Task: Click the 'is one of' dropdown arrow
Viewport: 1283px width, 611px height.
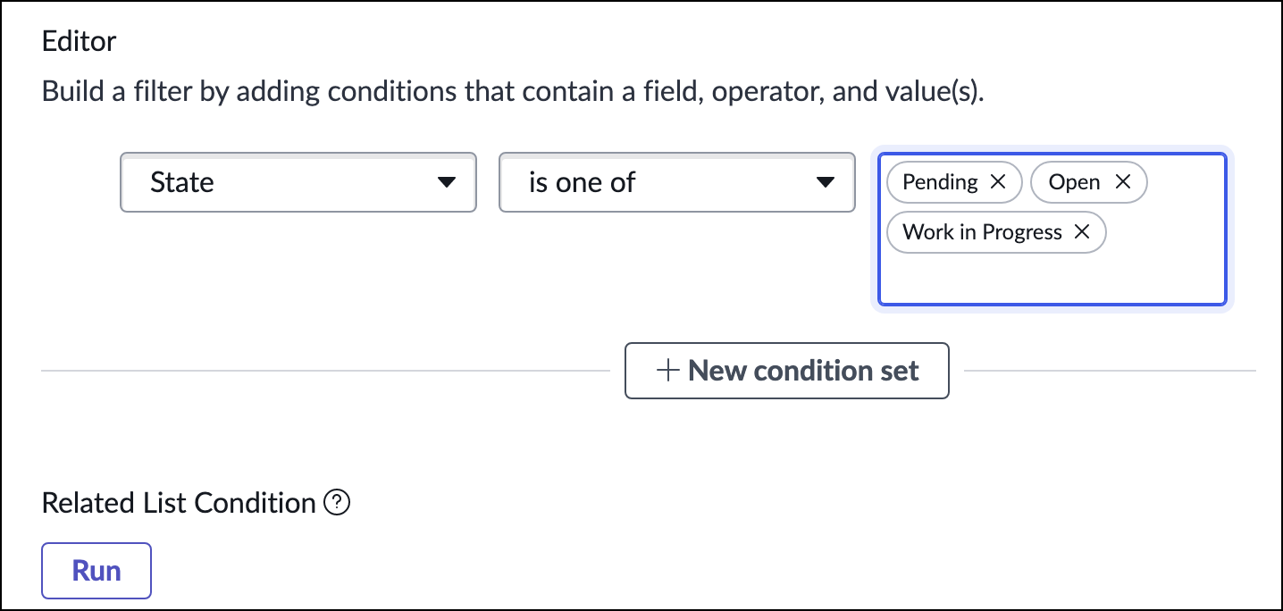Action: (x=825, y=183)
